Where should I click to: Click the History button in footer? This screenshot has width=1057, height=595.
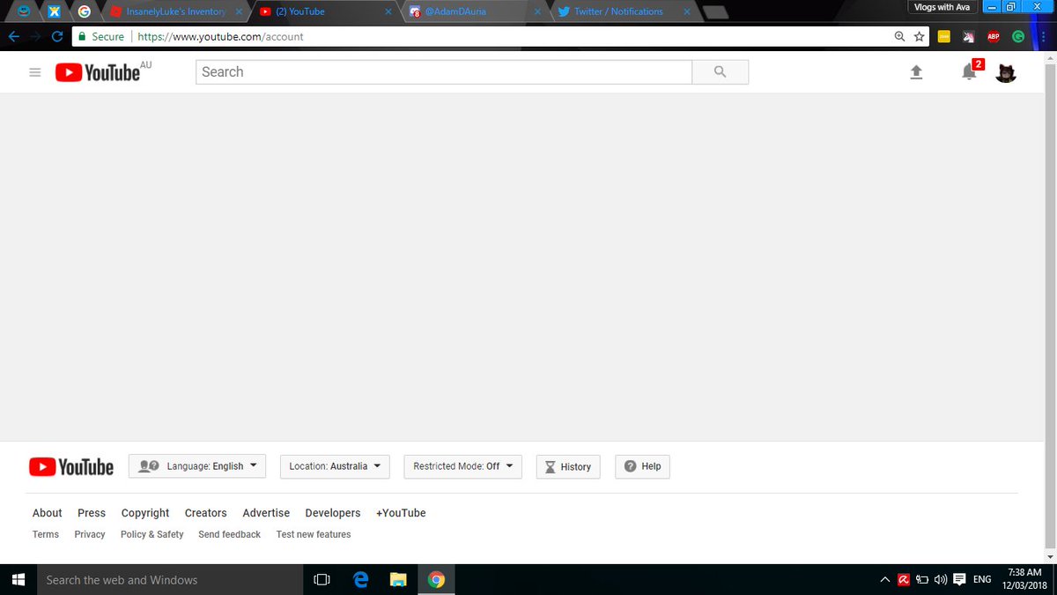click(x=568, y=466)
